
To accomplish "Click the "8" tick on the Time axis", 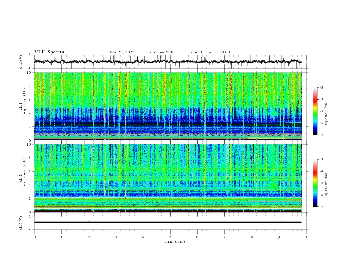I will coord(252,237).
